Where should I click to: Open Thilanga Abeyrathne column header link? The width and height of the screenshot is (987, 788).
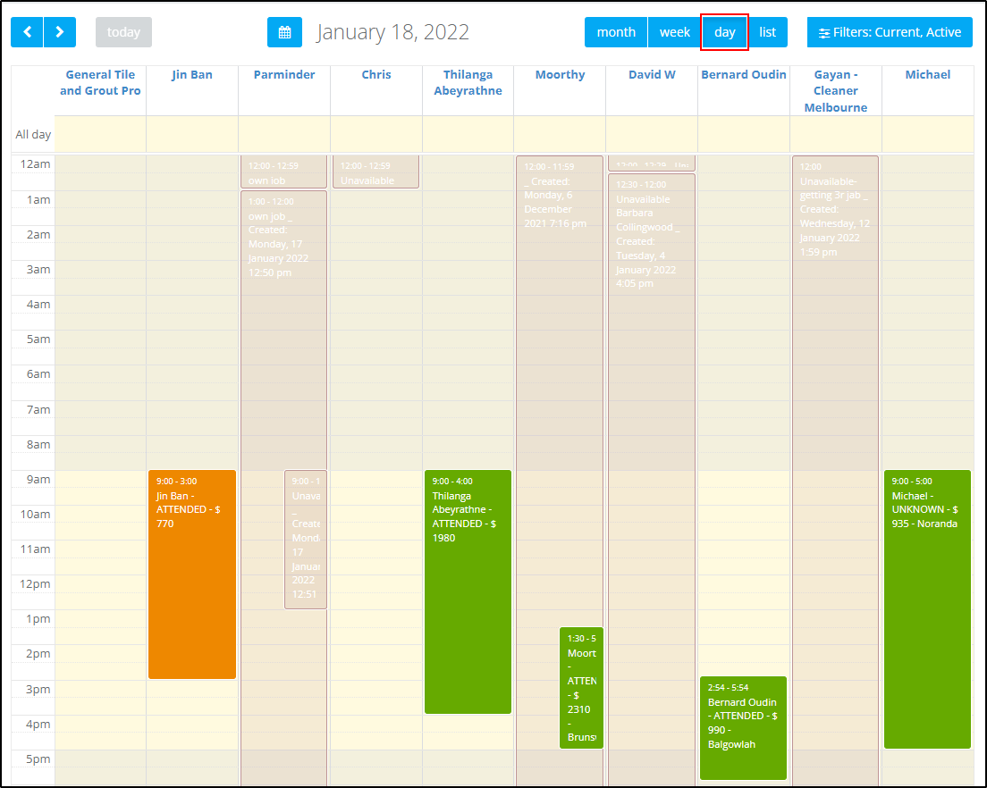(468, 82)
